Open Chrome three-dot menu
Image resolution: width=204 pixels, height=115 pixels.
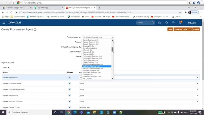point(201,12)
